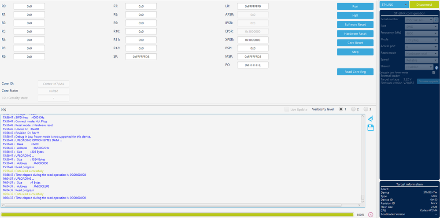Edit the R3 register field

point(29,31)
